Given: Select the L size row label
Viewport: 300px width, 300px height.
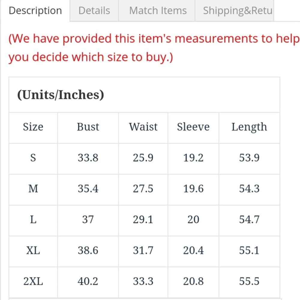Looking at the screenshot, I should [33, 220].
